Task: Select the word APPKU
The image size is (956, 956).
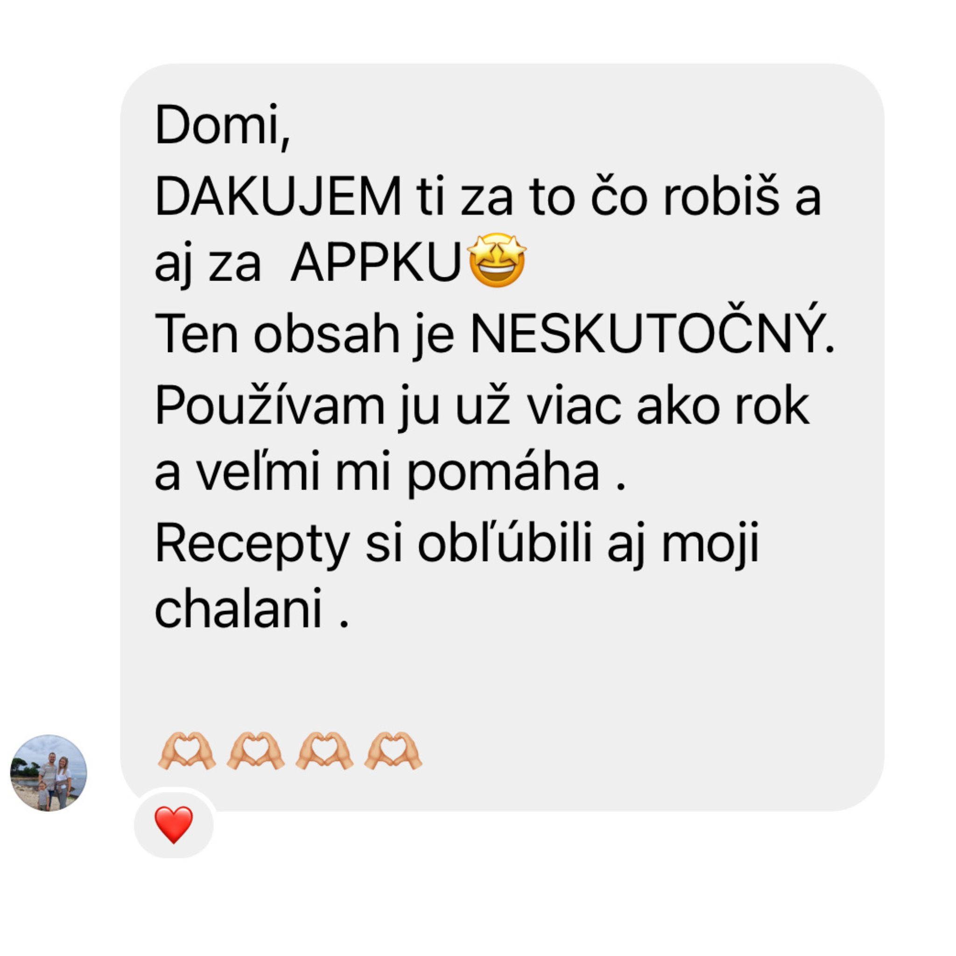Action: pos(376,263)
